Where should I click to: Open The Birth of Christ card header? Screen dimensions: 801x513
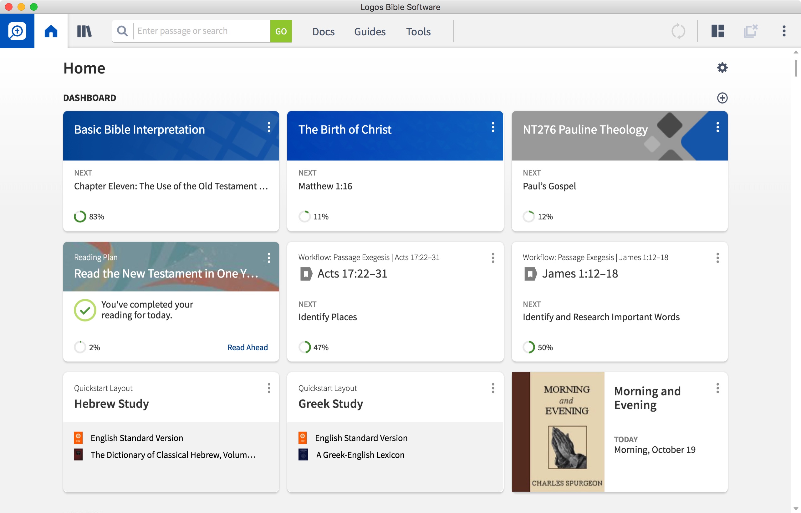tap(395, 135)
